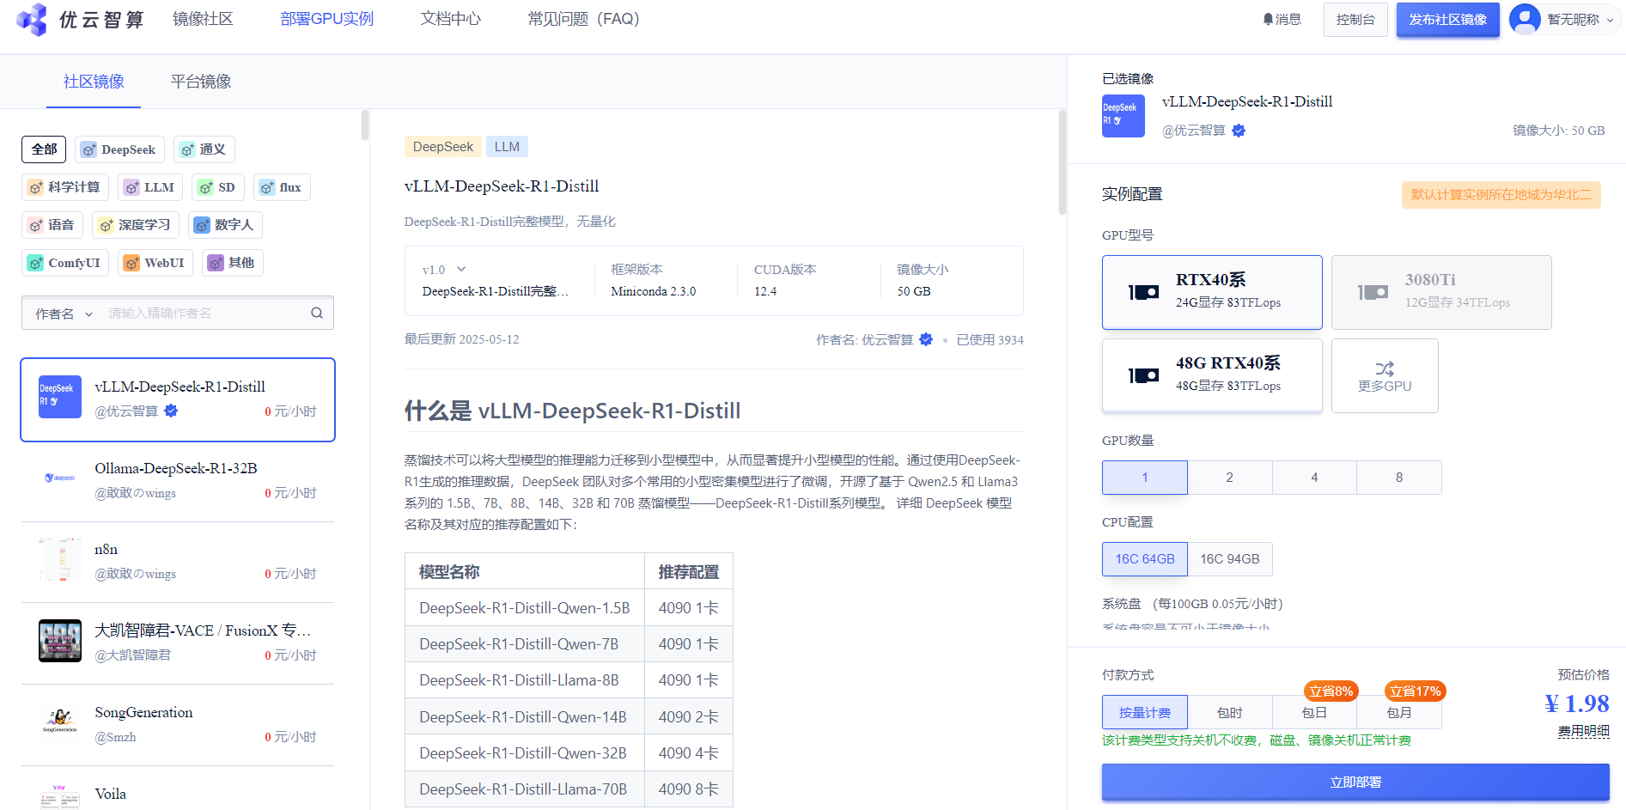Image resolution: width=1626 pixels, height=810 pixels.
Task: Switch to 社区镜像 tab
Action: [94, 82]
